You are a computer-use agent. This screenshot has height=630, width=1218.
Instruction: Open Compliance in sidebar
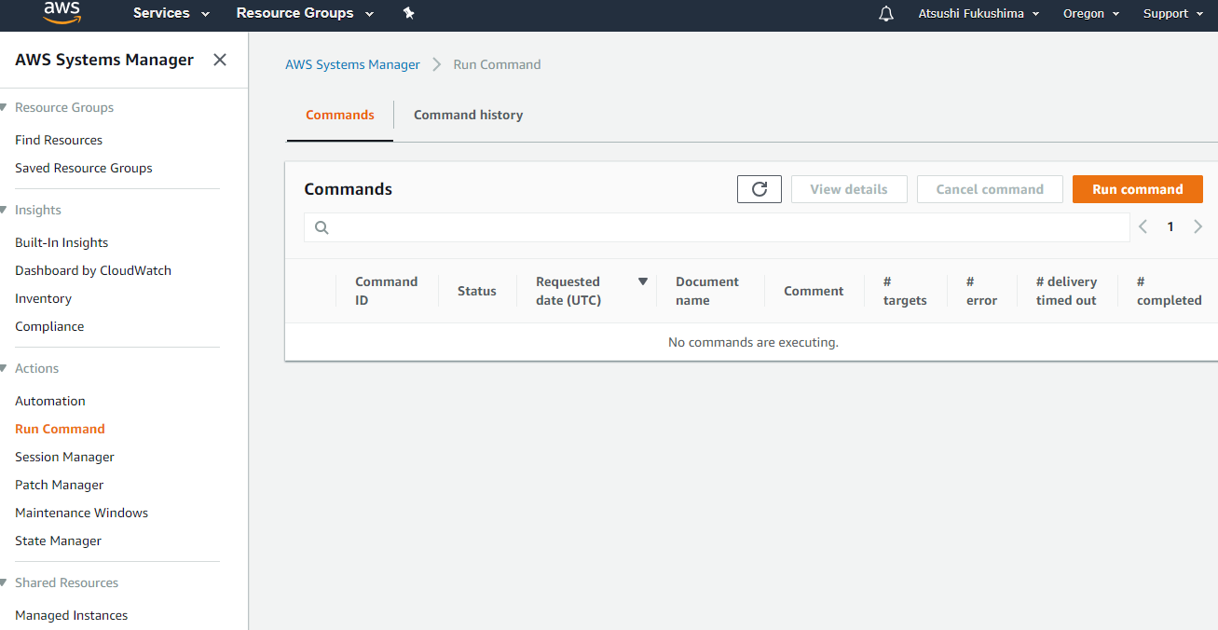coord(49,326)
